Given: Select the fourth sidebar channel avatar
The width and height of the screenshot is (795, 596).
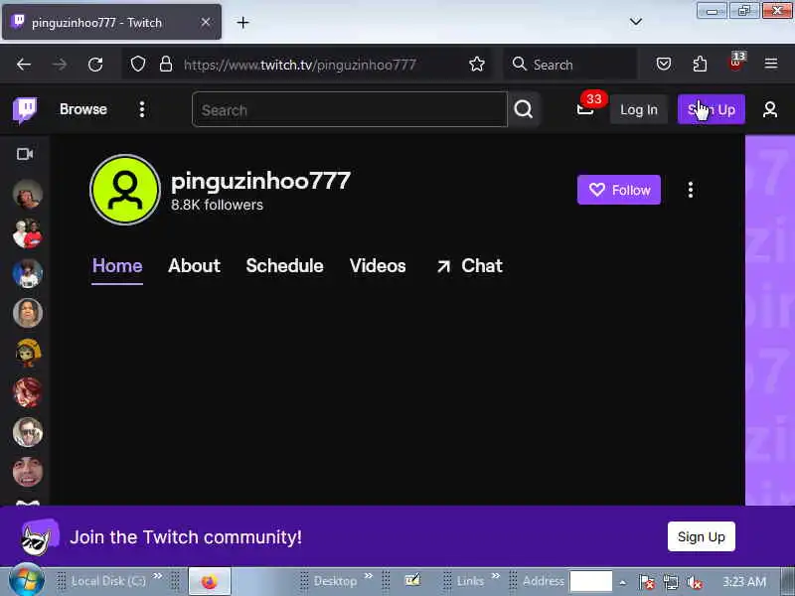Looking at the screenshot, I should (x=28, y=313).
